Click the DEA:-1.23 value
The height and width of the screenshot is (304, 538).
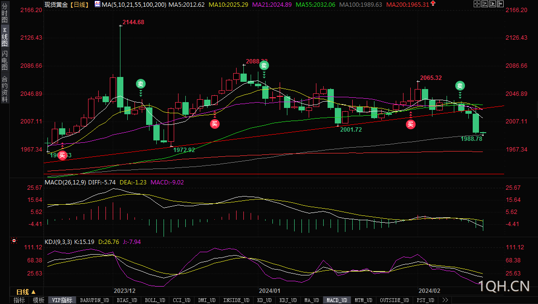(x=133, y=182)
